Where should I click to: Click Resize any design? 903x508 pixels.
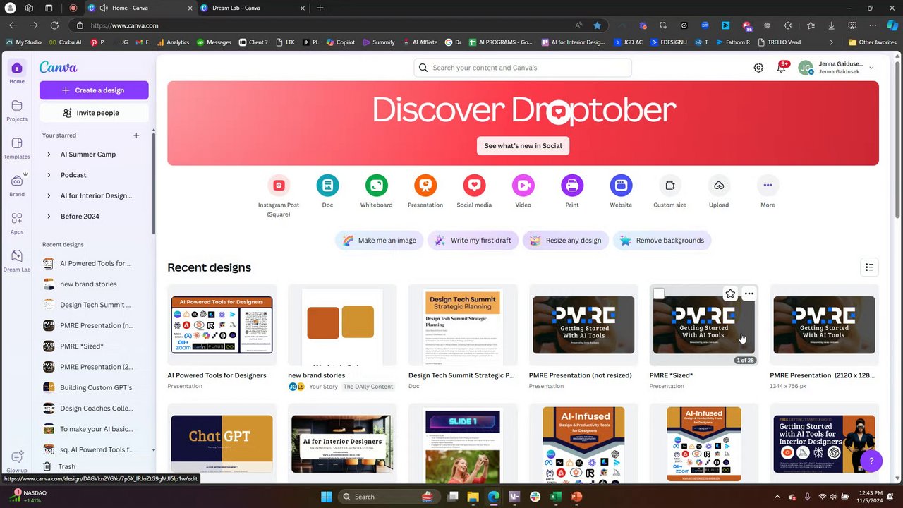point(566,241)
